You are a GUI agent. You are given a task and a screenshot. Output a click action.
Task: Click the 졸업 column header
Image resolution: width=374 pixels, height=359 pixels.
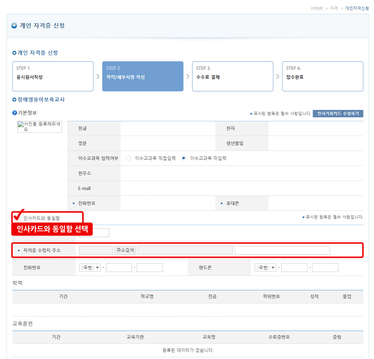click(347, 296)
